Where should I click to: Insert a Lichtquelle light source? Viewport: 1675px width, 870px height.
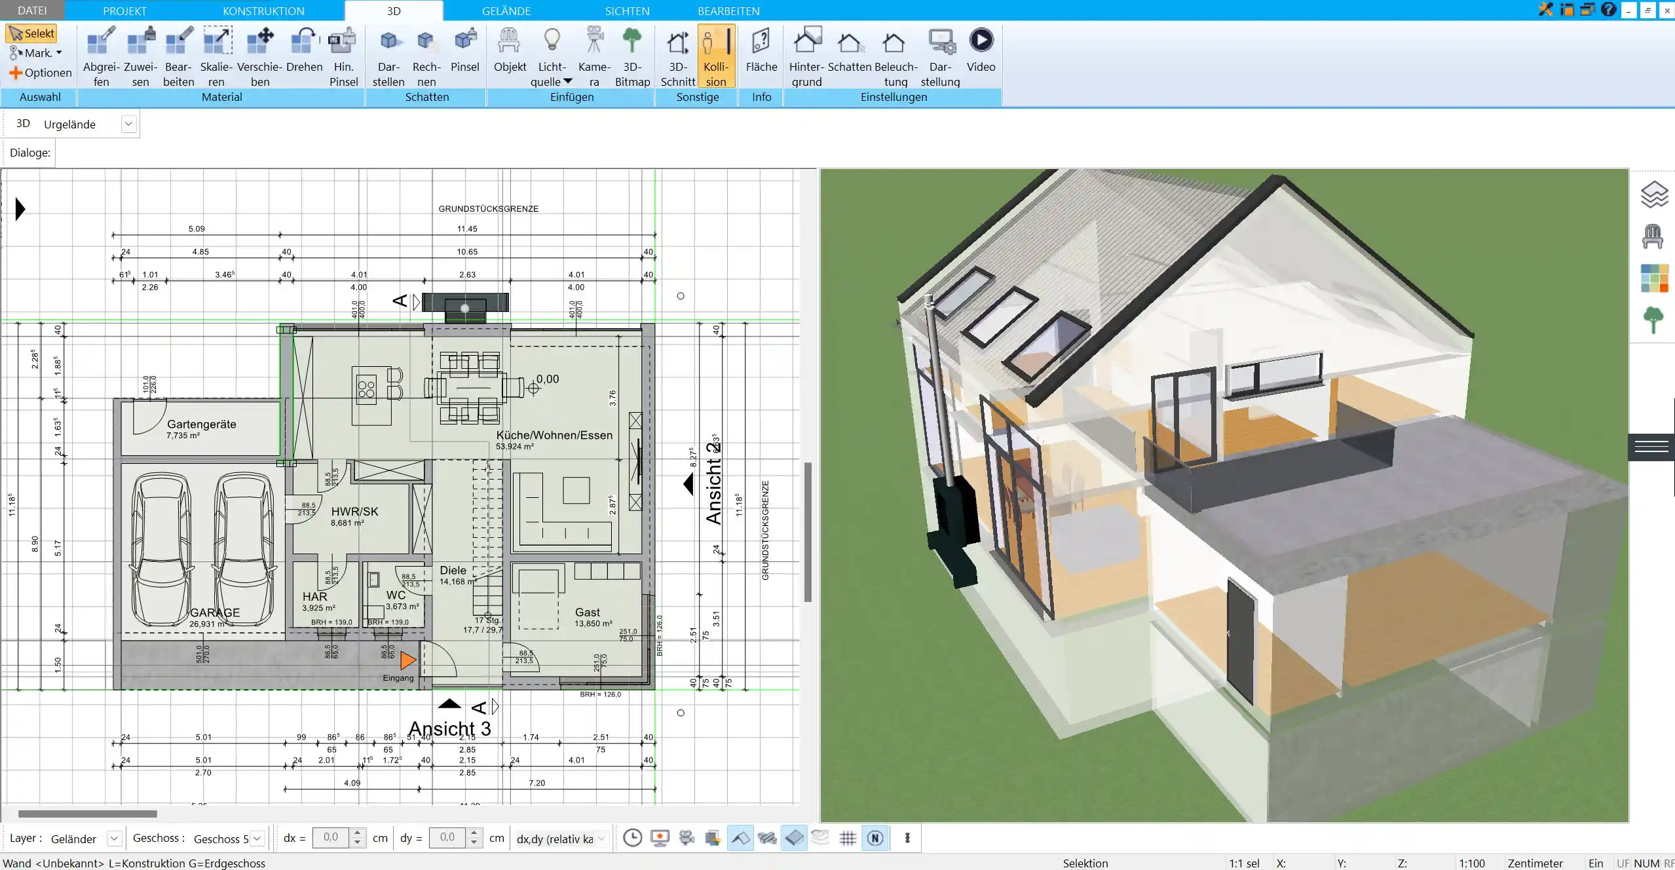click(552, 50)
